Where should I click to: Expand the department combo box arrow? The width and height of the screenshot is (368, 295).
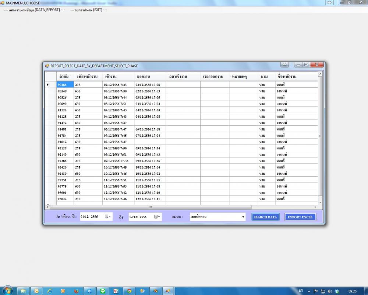[x=243, y=217]
